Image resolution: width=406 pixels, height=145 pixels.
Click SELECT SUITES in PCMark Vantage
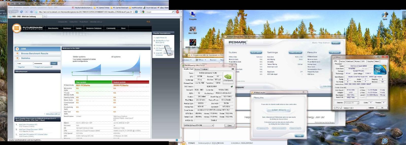pyautogui.click(x=256, y=52)
